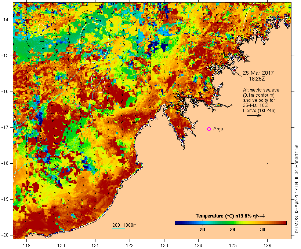Click the Argo float marker near 120.5E

(x=78, y=105)
